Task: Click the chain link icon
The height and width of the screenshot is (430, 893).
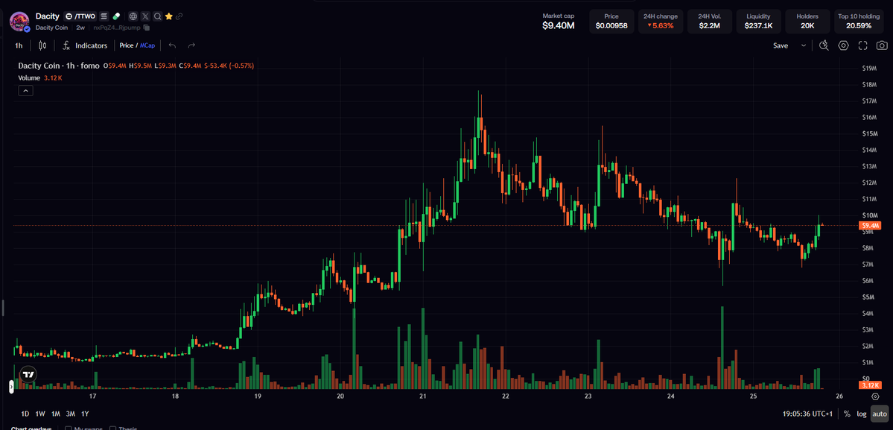Action: point(179,16)
